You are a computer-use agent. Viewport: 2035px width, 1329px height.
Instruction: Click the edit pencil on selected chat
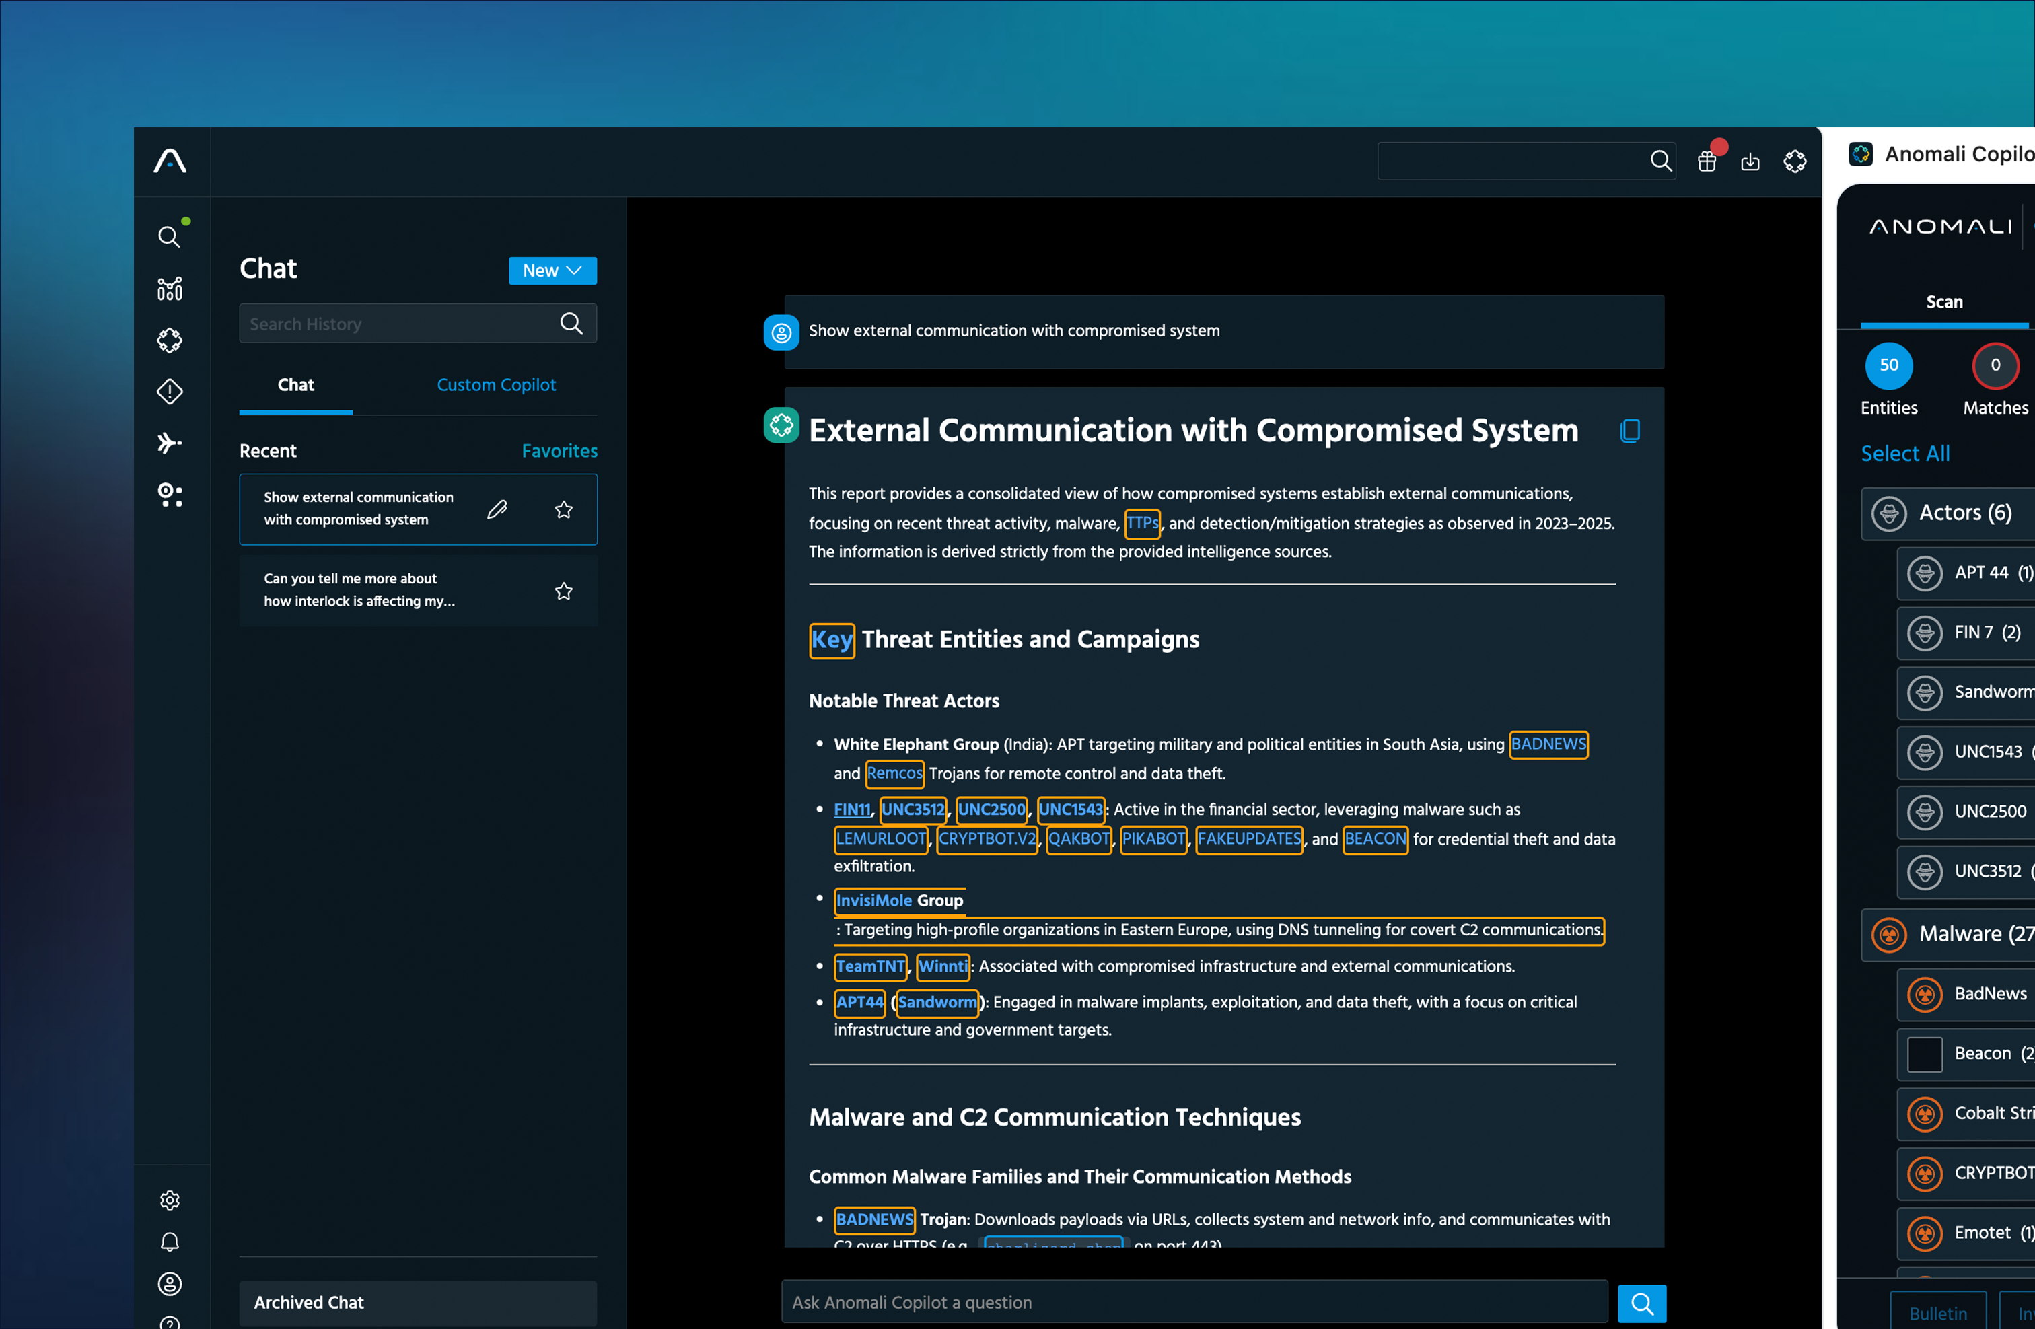tap(497, 509)
